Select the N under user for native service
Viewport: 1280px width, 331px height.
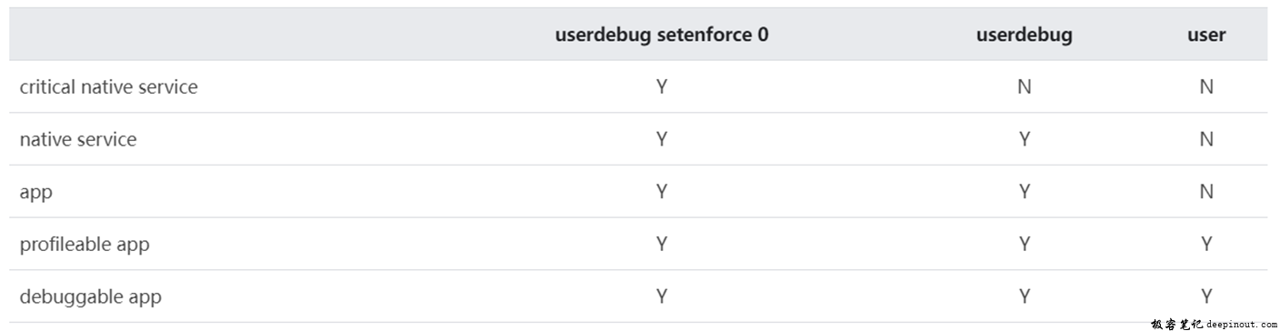coord(1206,139)
